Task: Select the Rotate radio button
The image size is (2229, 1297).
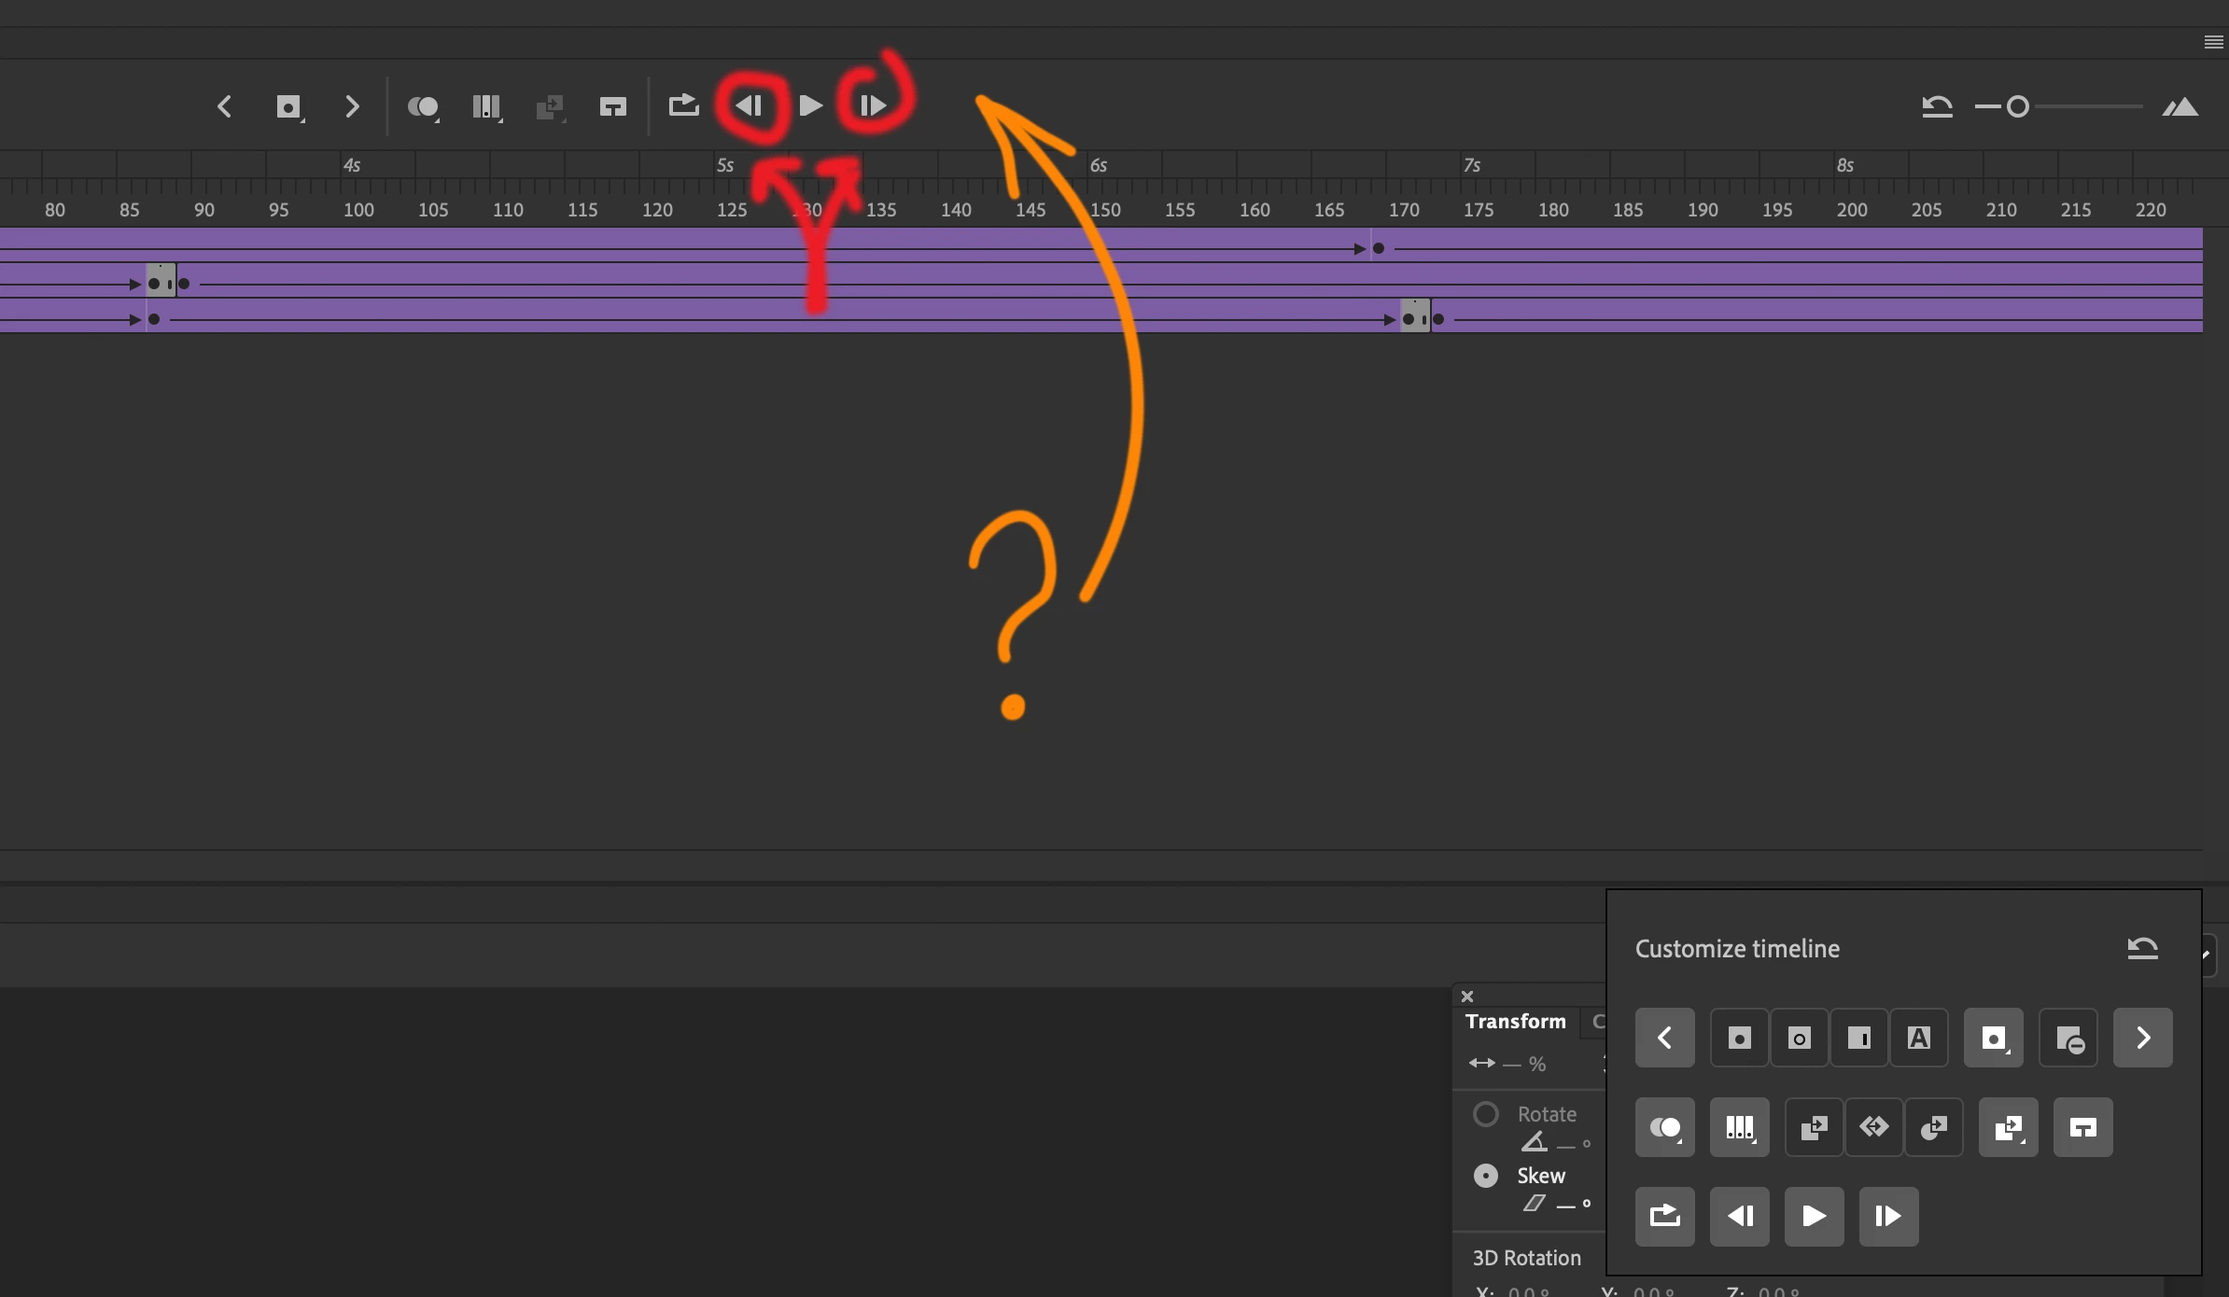Action: click(1485, 1114)
